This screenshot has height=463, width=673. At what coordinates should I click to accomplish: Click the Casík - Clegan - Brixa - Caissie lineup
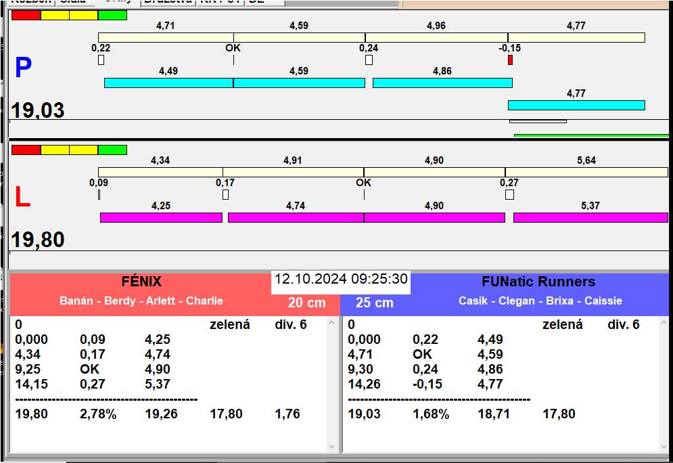click(x=540, y=301)
